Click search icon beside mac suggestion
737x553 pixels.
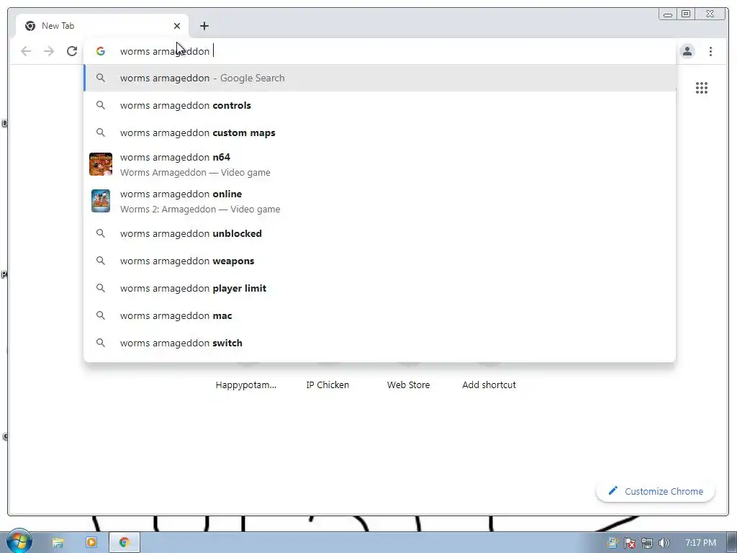coord(101,315)
